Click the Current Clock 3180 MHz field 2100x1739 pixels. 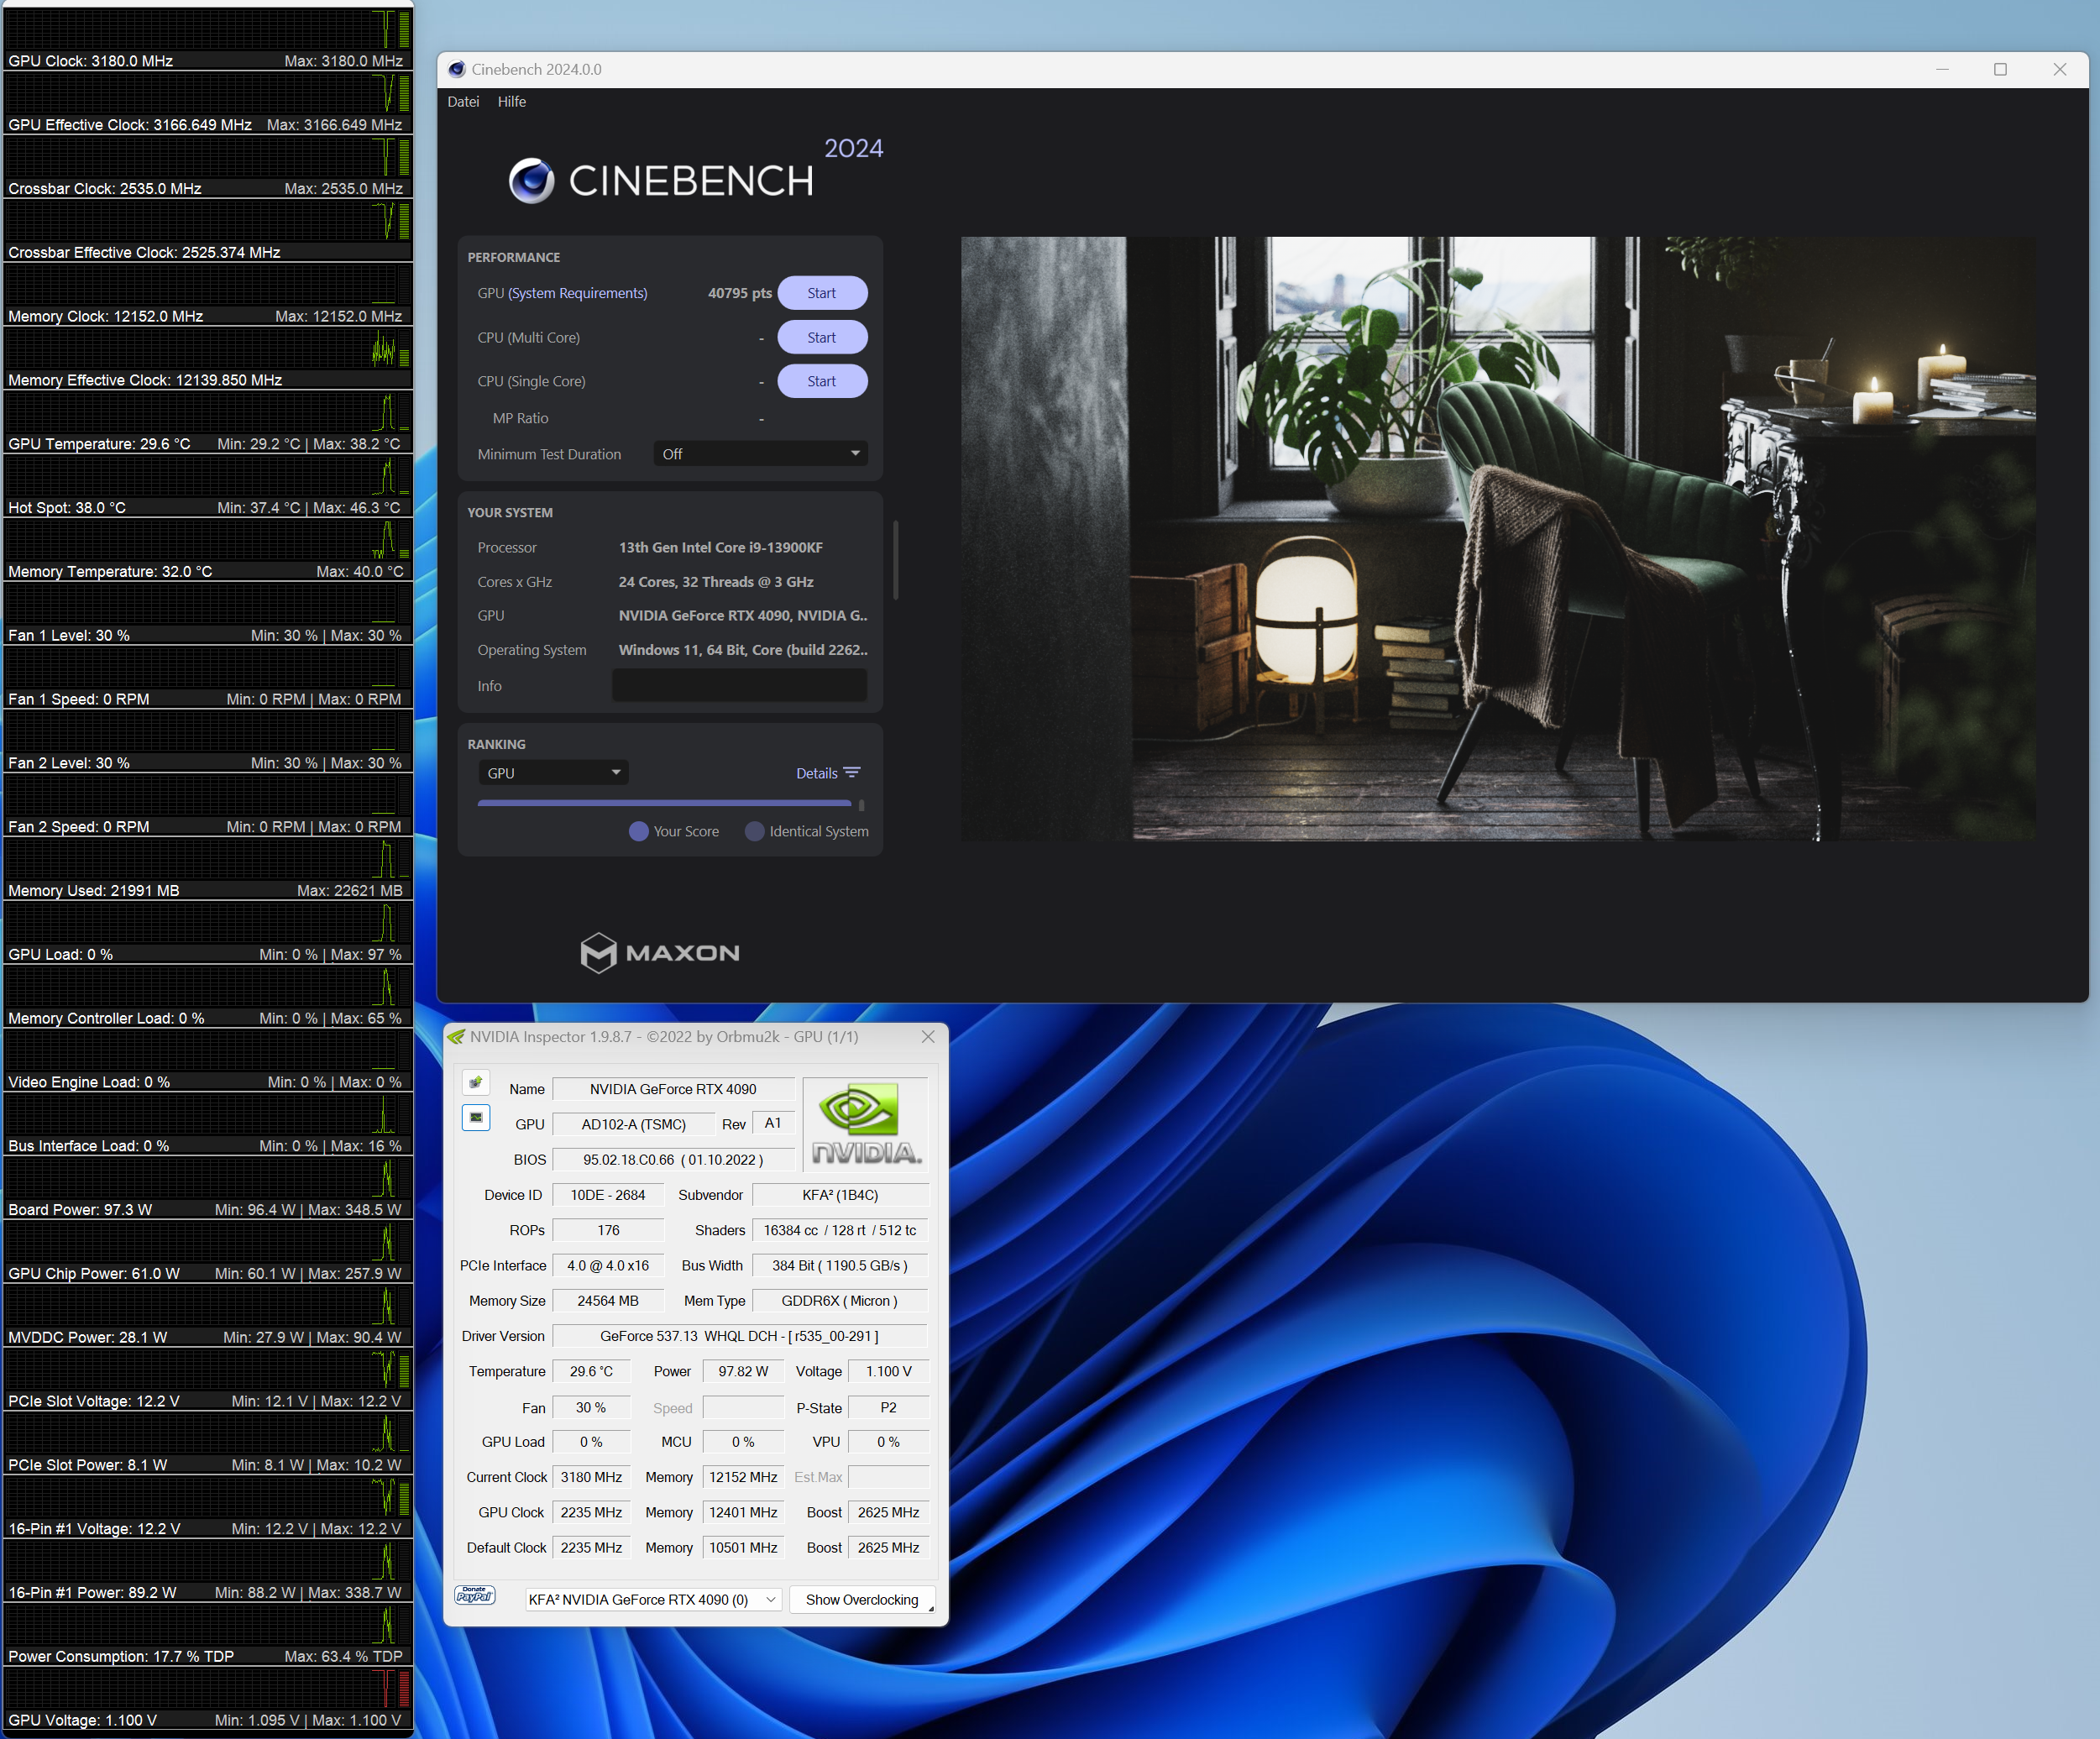click(592, 1477)
